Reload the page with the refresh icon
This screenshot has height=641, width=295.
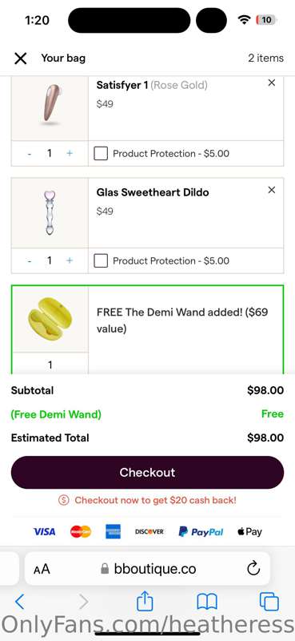pos(253,568)
